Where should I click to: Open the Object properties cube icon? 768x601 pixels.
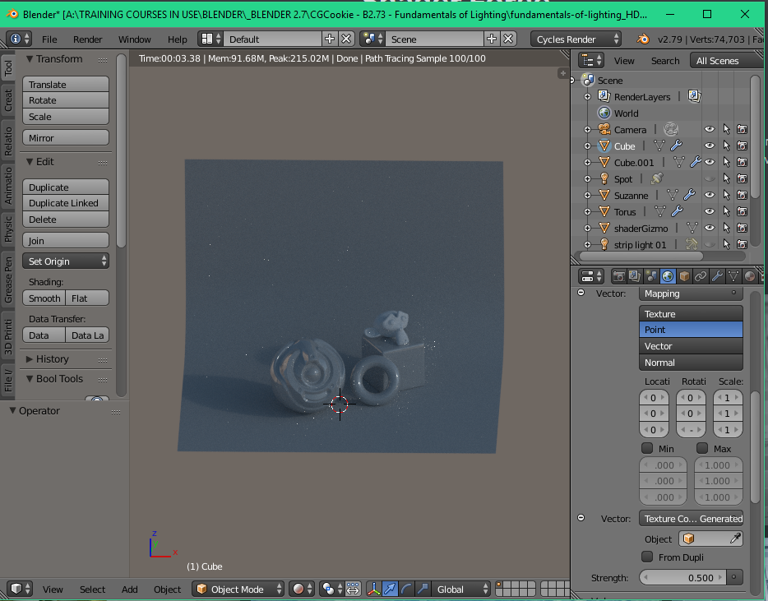(684, 276)
